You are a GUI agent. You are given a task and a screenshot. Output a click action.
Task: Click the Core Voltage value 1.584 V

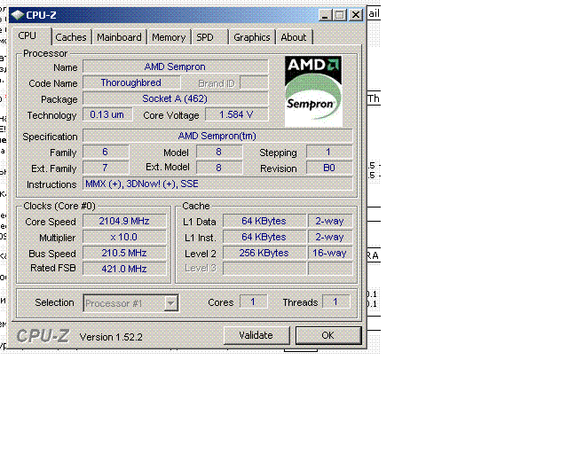point(237,114)
